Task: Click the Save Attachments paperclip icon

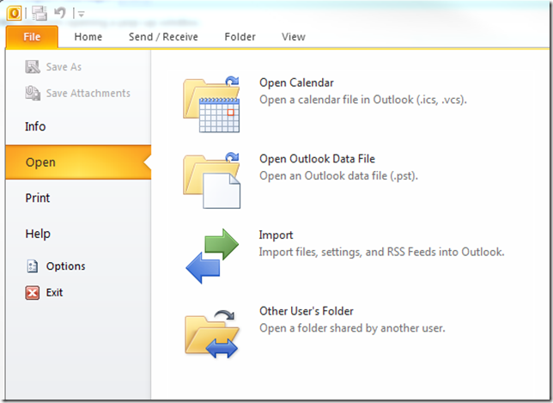Action: (33, 93)
